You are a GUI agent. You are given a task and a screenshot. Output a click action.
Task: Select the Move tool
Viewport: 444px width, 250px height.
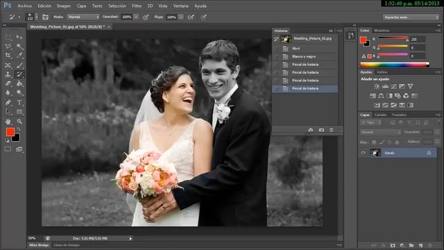click(19, 37)
